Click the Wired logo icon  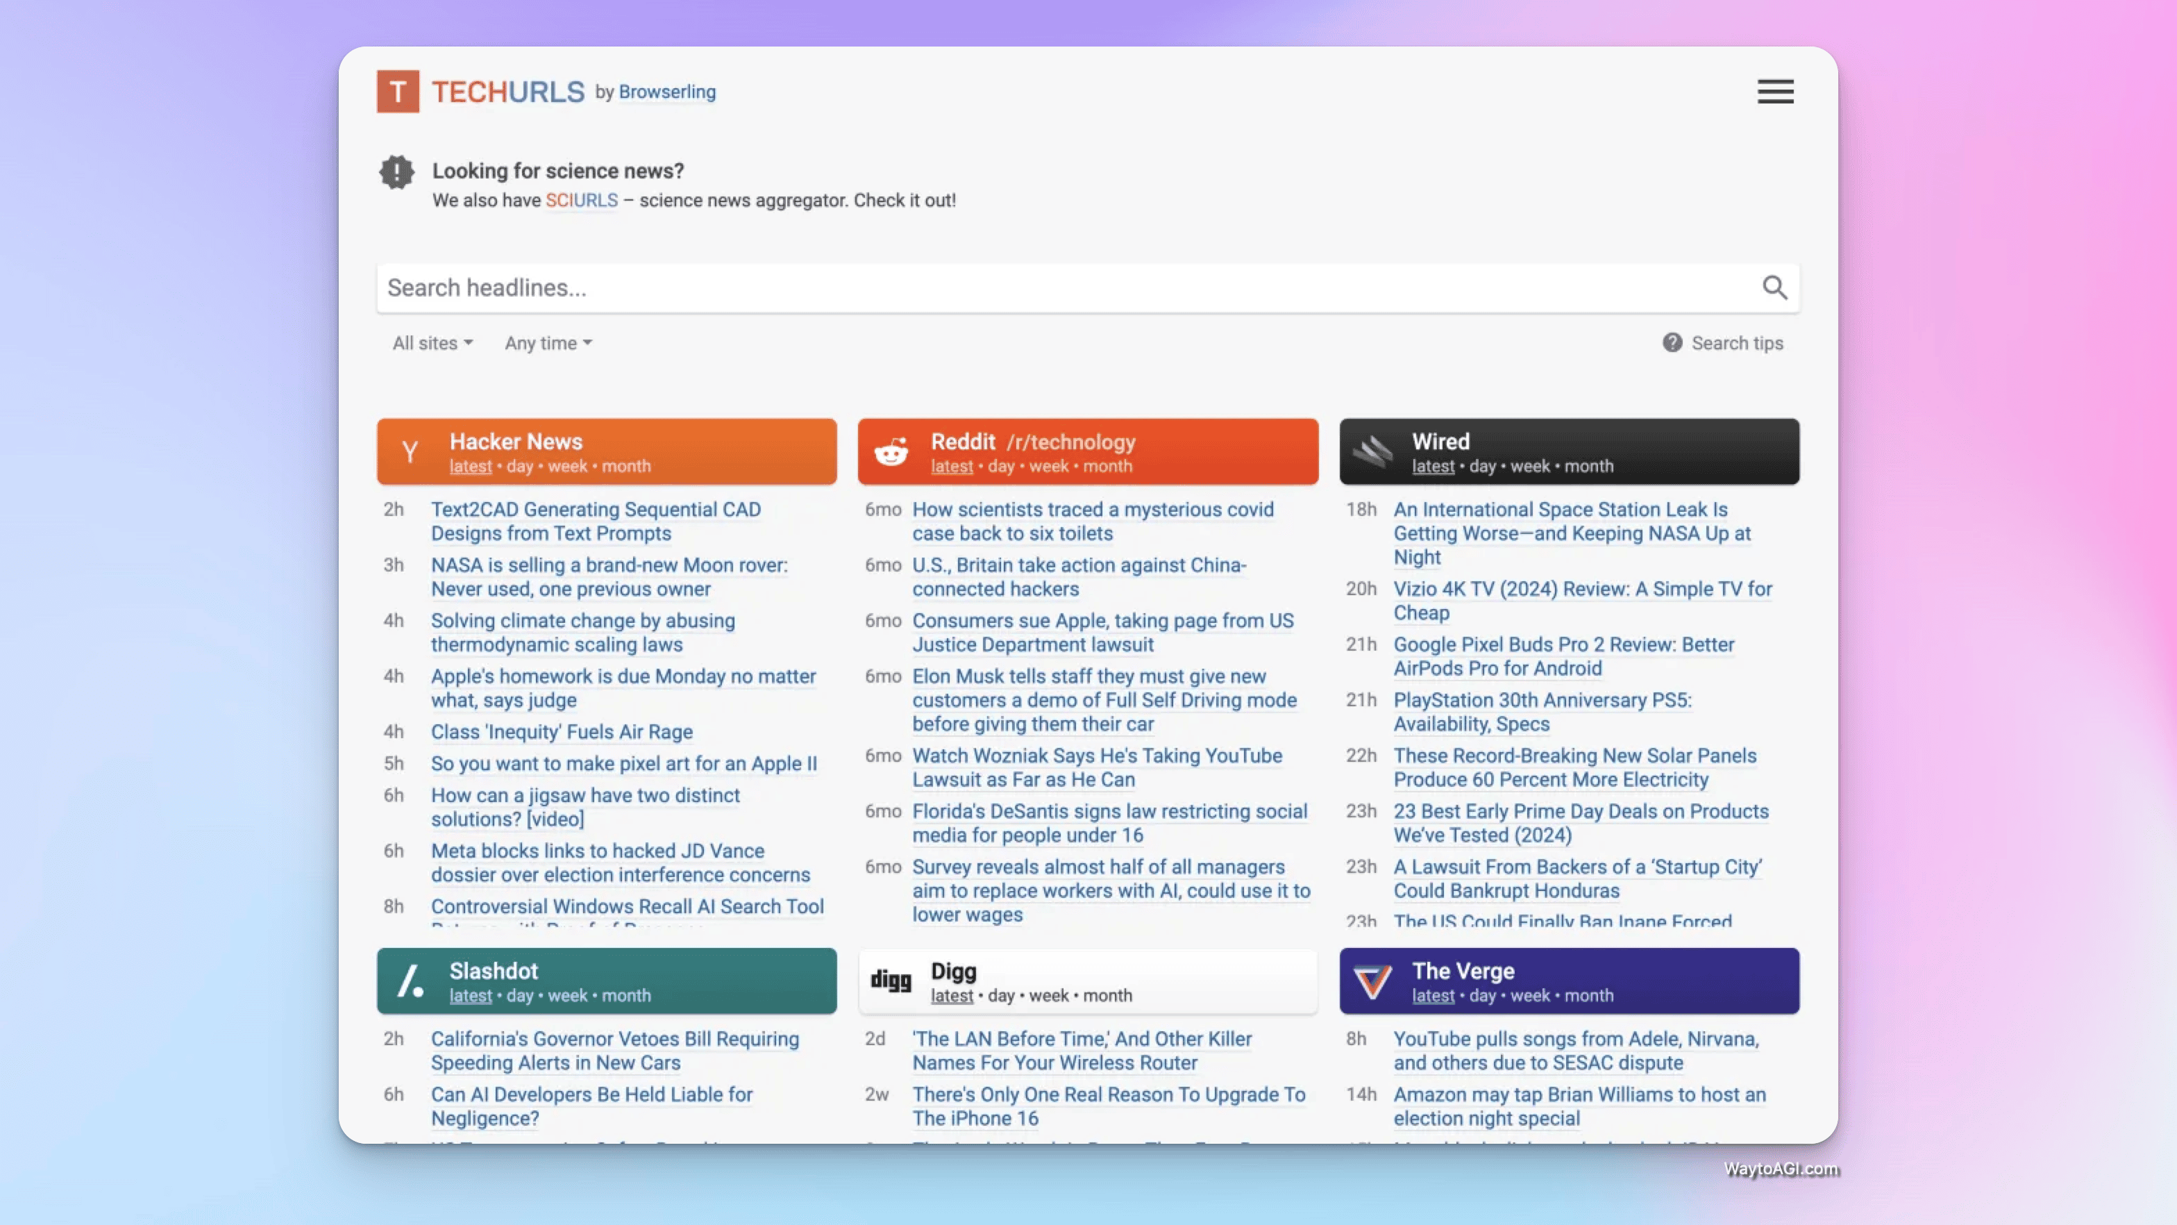(x=1372, y=451)
